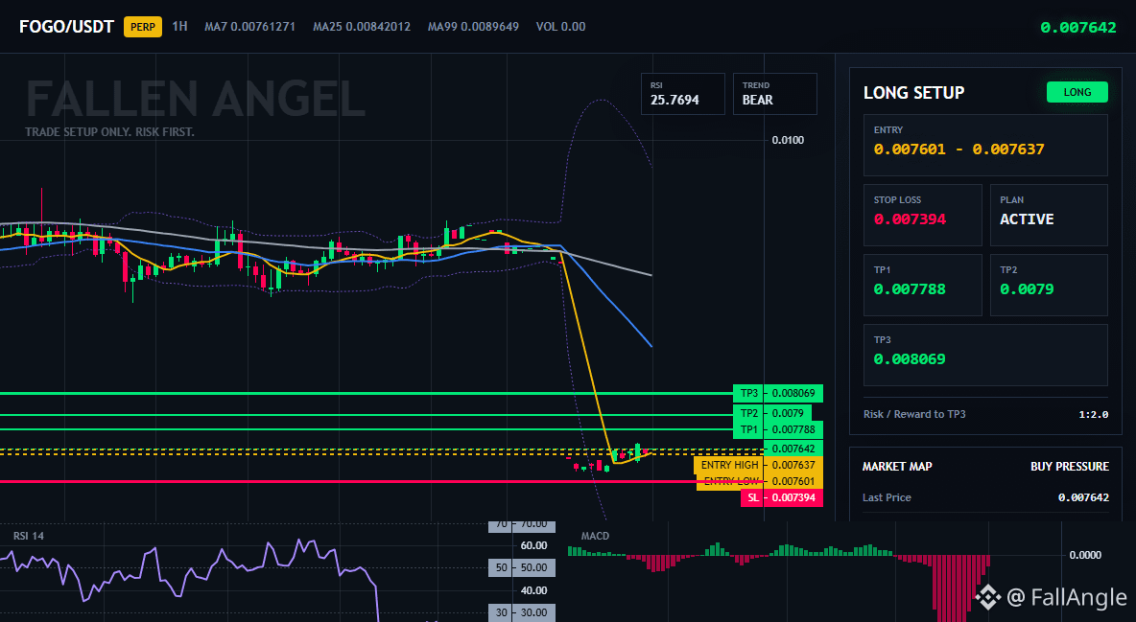Image resolution: width=1136 pixels, height=622 pixels.
Task: Click the MA25 0.00842012 indicator label
Action: coord(362,27)
